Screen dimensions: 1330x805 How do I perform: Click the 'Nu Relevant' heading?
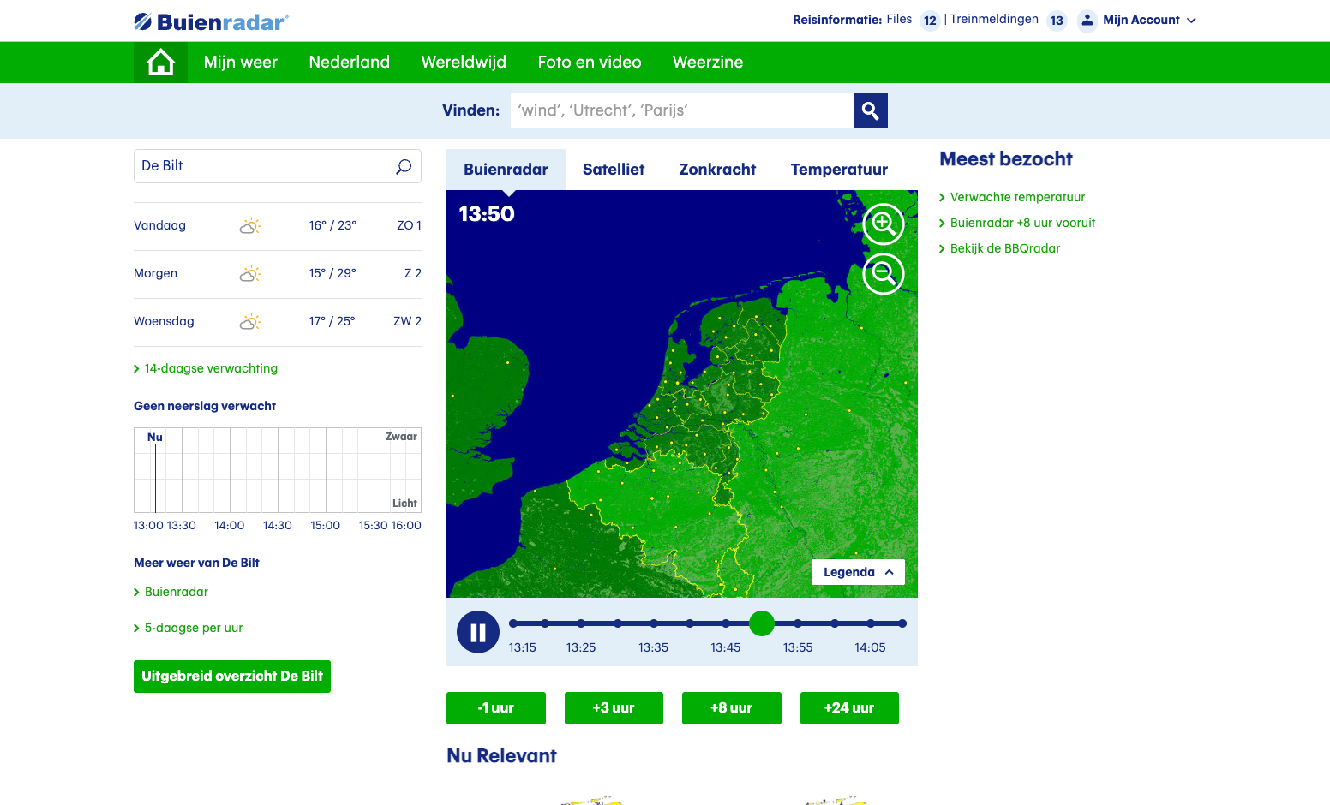pos(501,756)
